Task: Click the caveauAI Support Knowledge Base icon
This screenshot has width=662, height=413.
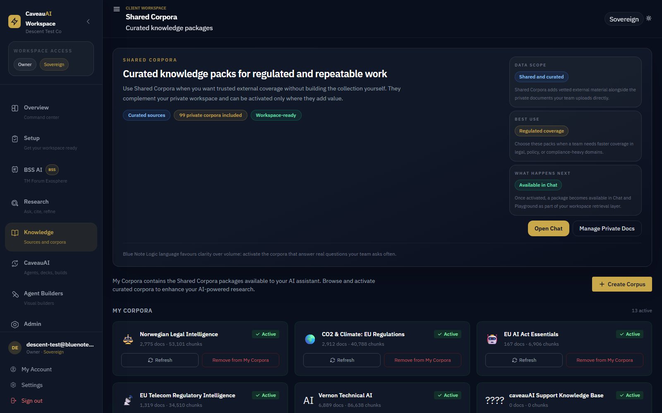Action: [495, 400]
